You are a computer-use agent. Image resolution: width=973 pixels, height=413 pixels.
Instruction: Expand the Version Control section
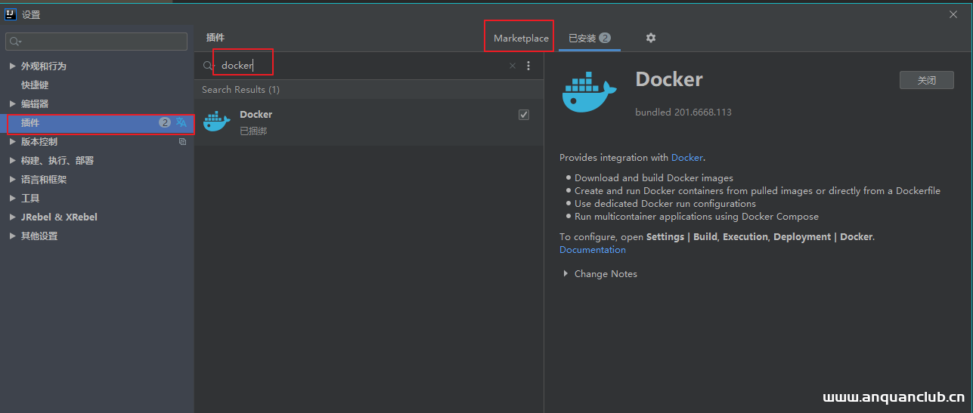pos(12,141)
